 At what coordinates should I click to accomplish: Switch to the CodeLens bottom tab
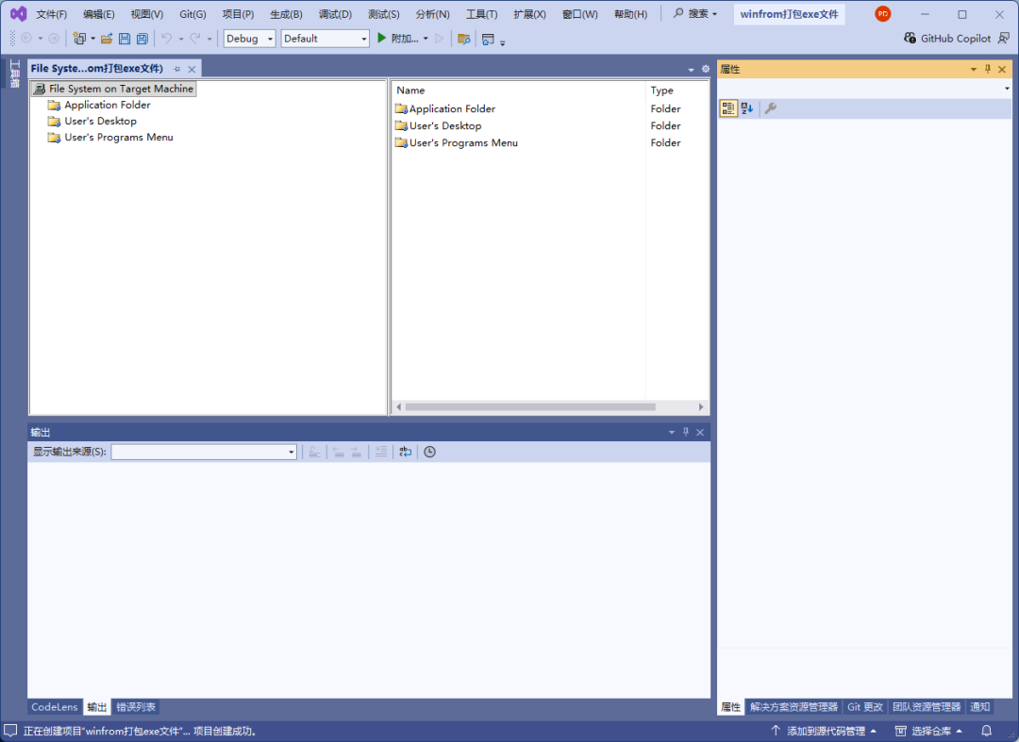[55, 707]
